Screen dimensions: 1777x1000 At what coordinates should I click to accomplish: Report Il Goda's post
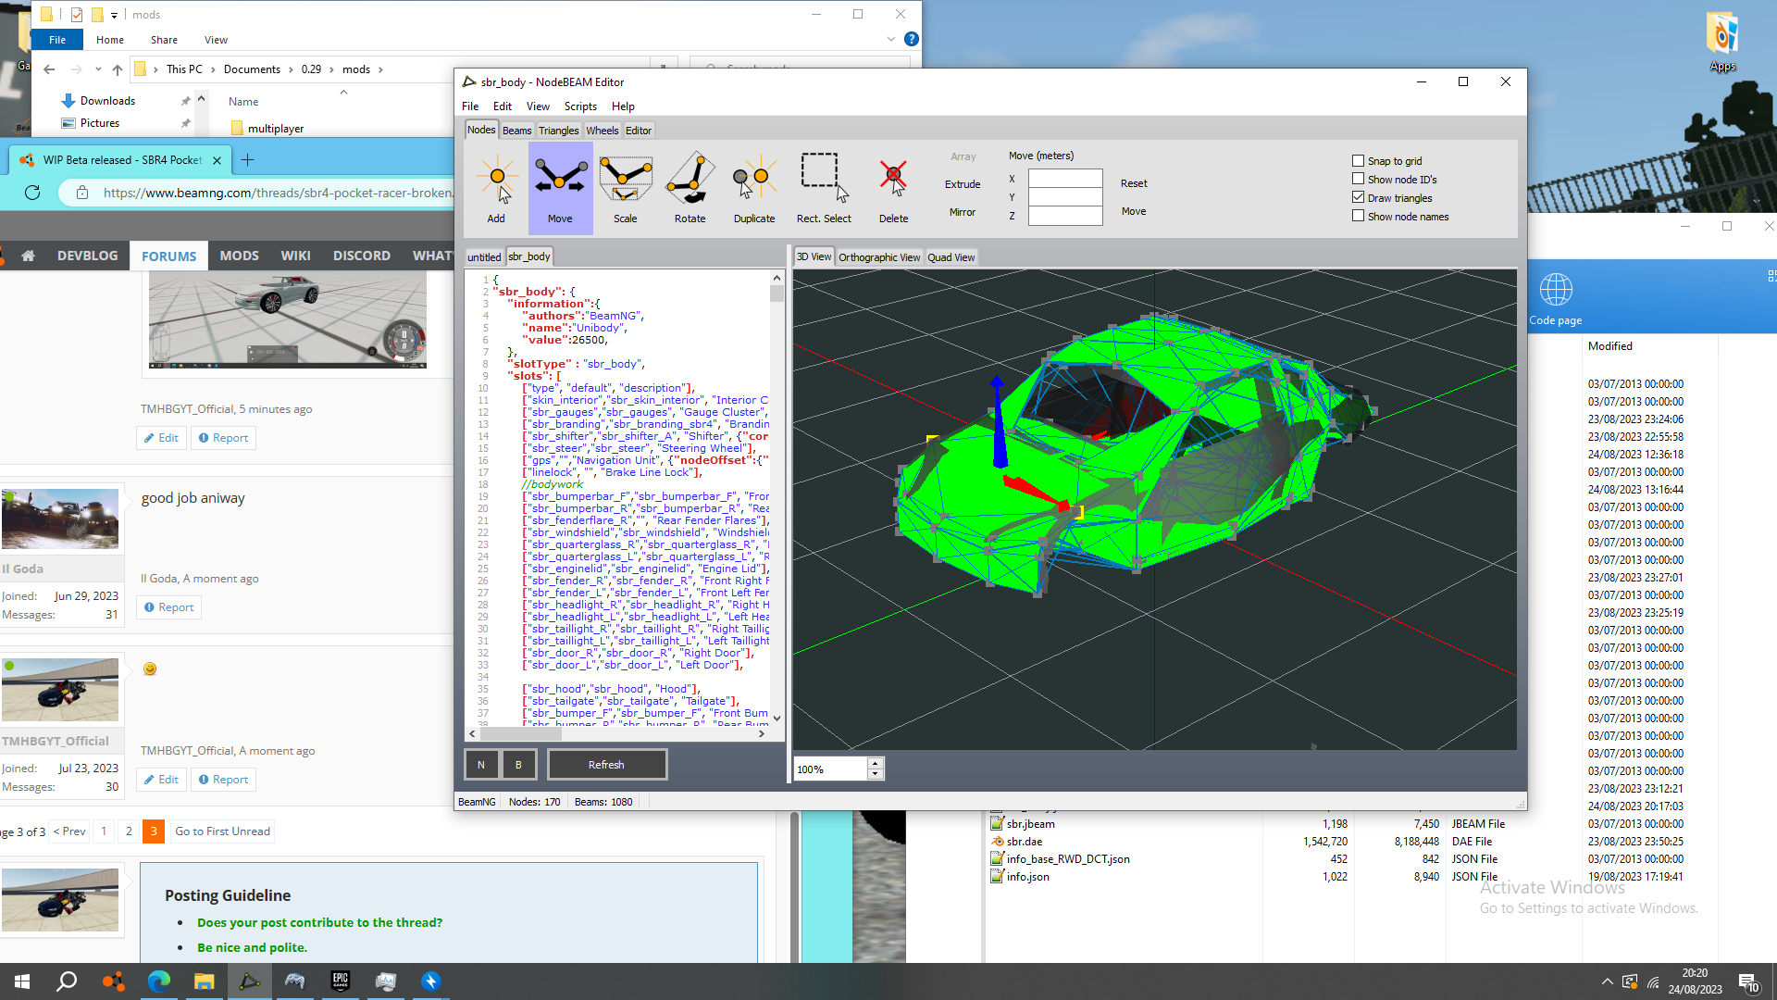(169, 607)
